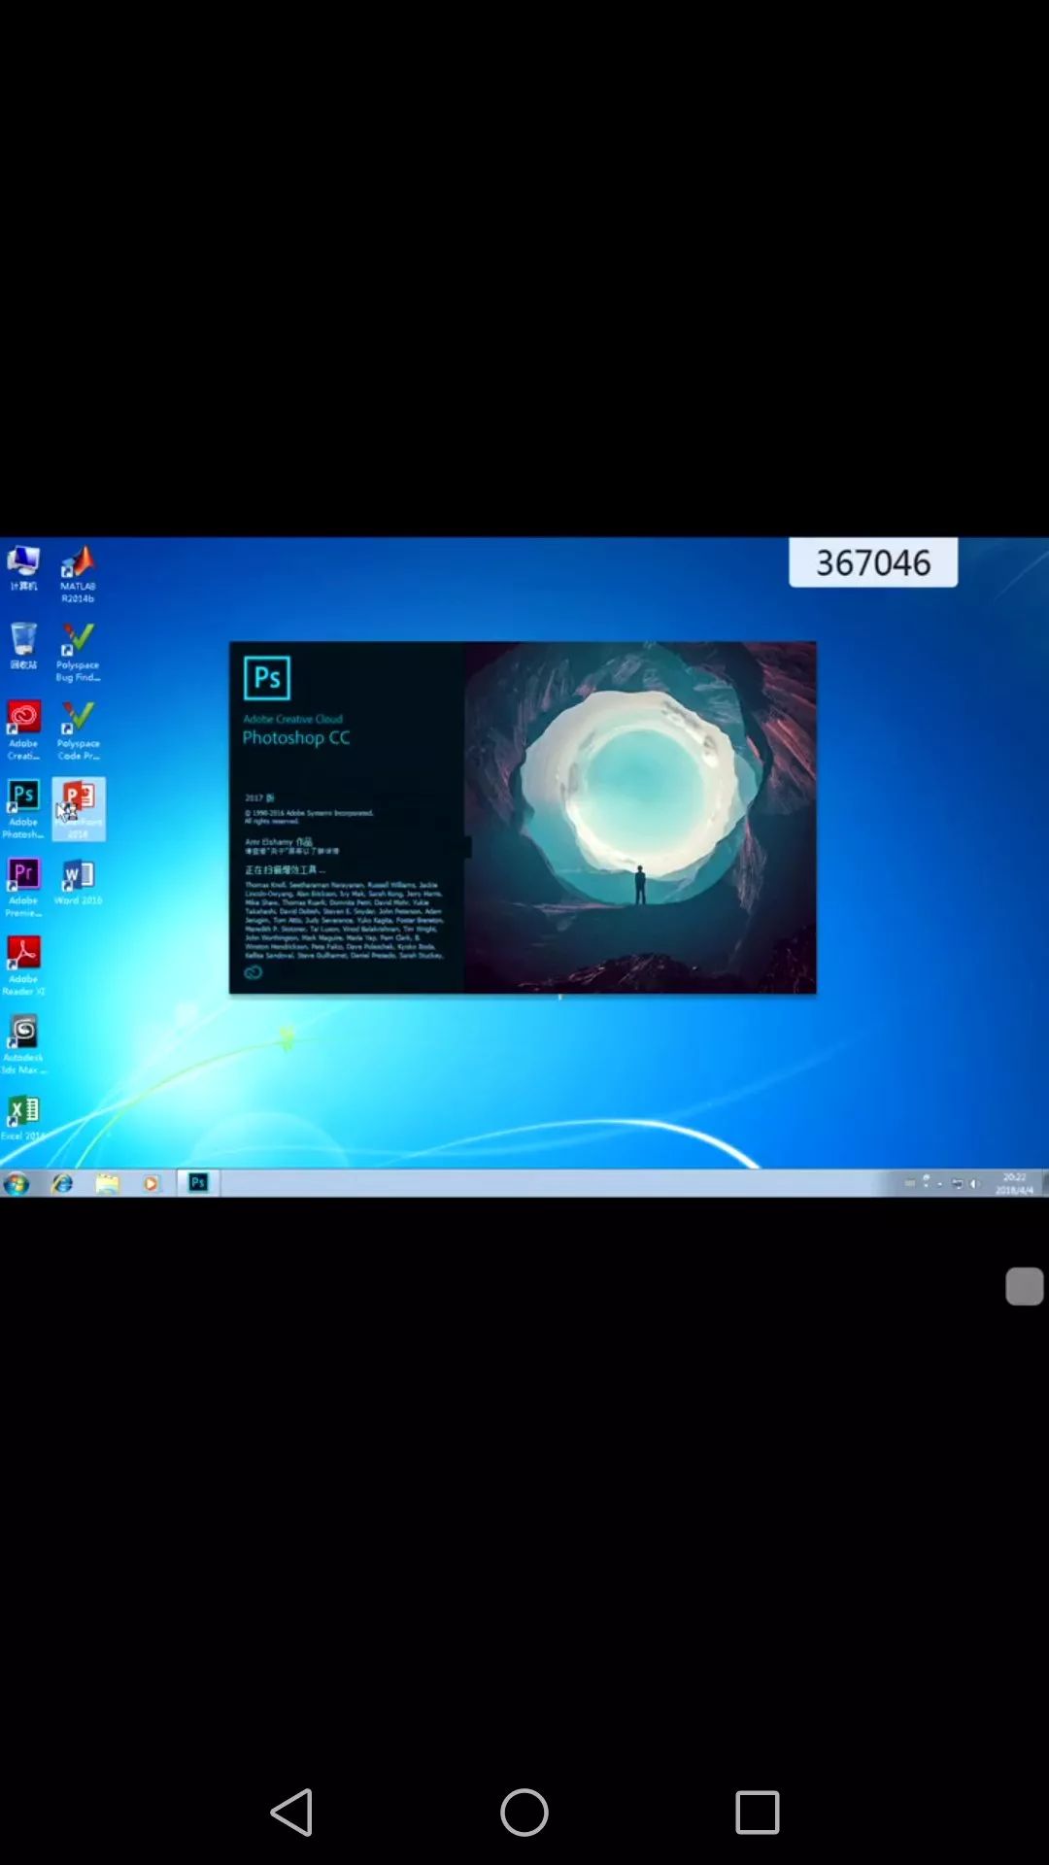Viewport: 1049px width, 1865px height.
Task: Click the Photoshop taskbar button
Action: tap(198, 1183)
